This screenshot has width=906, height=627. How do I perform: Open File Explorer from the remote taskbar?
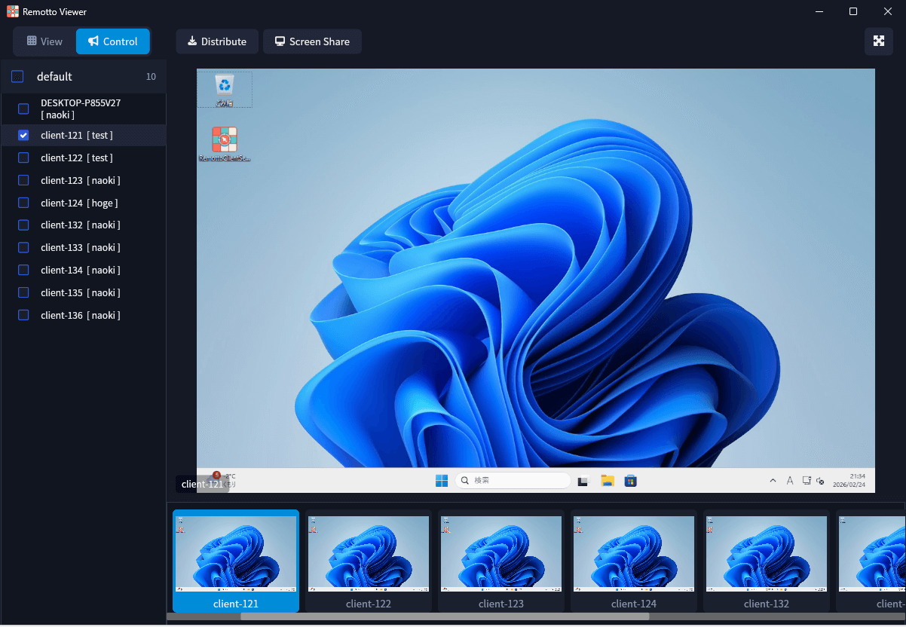(x=608, y=481)
